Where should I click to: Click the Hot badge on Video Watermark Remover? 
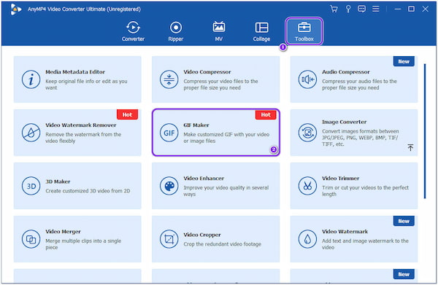click(x=127, y=114)
